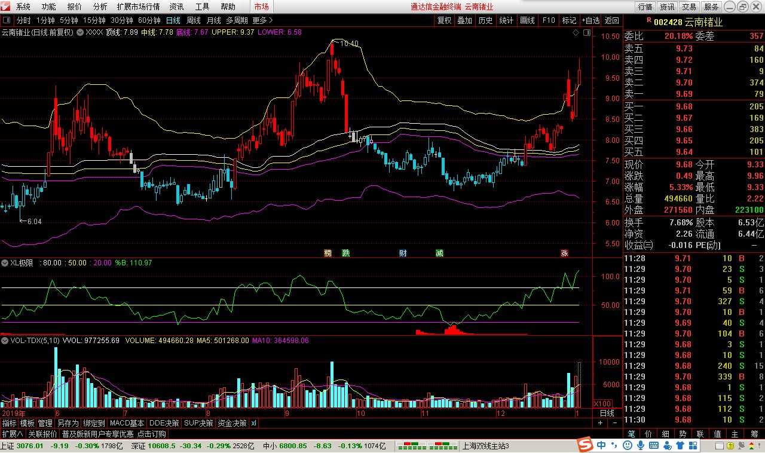The image size is (765, 453).
Task: Open 多周期 multi-period view
Action: [x=237, y=20]
